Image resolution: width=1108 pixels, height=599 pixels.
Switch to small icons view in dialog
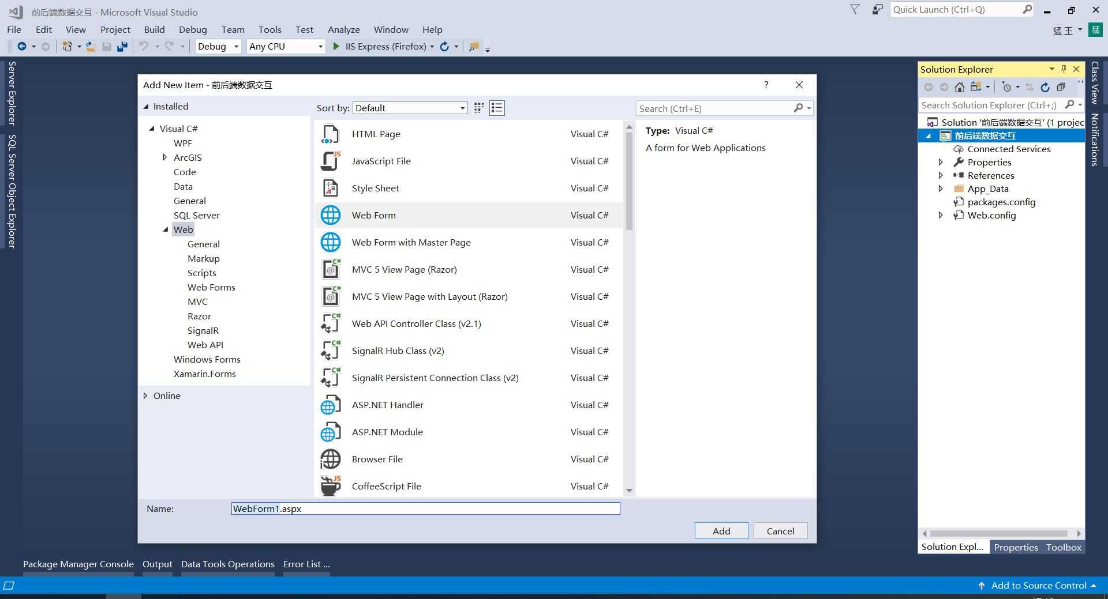(478, 108)
